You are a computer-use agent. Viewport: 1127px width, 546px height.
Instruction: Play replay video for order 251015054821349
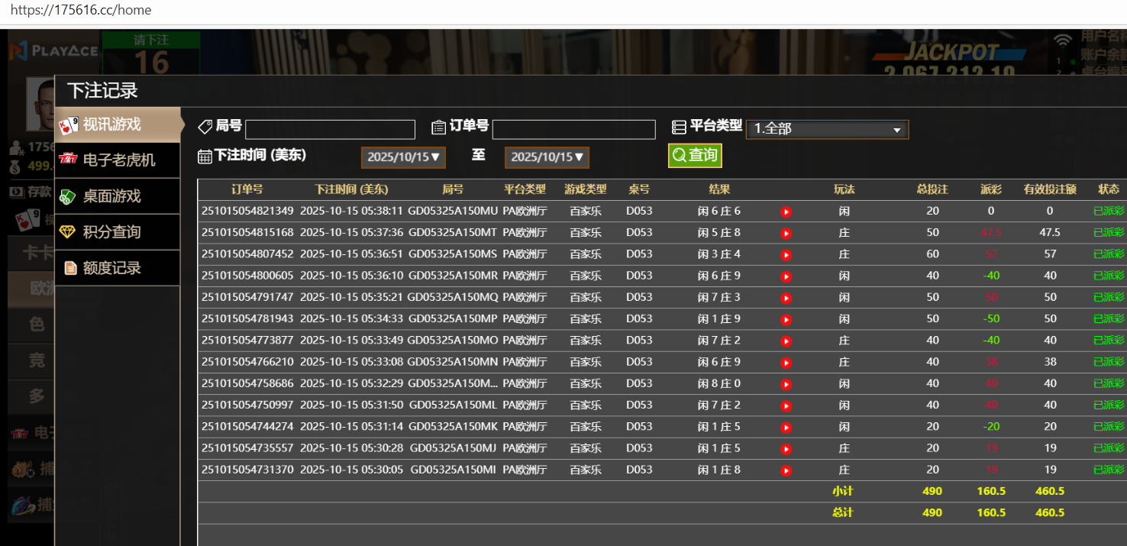click(x=786, y=212)
